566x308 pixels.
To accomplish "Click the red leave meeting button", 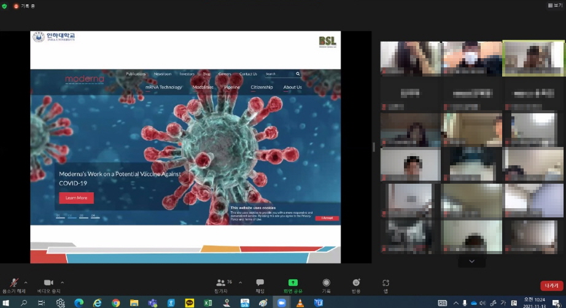I will (551, 286).
